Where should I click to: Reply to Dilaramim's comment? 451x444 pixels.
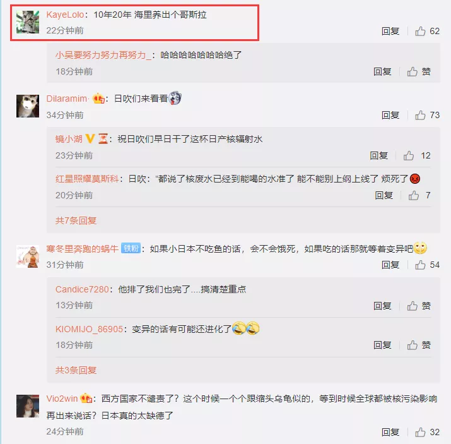pos(390,115)
